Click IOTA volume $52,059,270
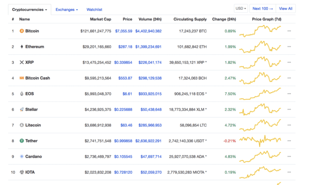The height and width of the screenshot is (185, 313). [151, 172]
